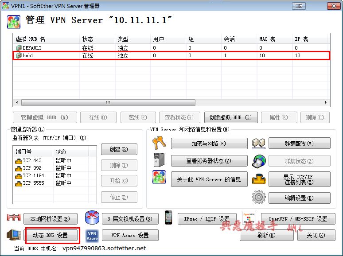Click the red bridge icon beside 本地网桥设置
Screen dimensions: 343x256
[x=14, y=217]
